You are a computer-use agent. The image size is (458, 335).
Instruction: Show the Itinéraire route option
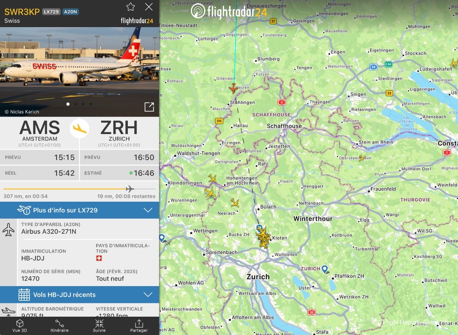(60, 326)
